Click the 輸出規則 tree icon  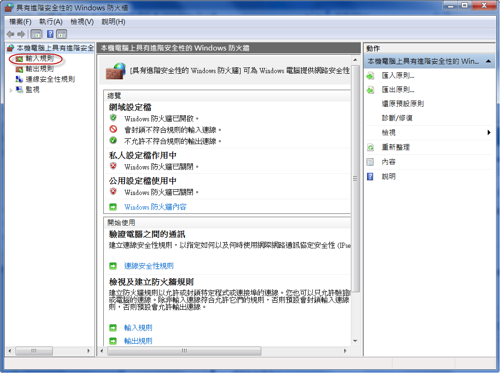click(x=19, y=69)
